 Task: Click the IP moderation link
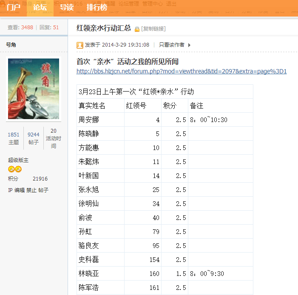[10, 190]
